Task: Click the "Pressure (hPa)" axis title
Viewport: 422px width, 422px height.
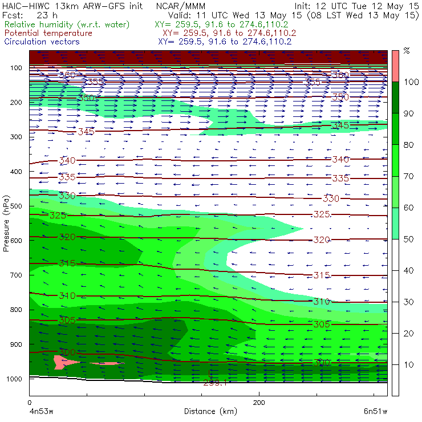Action: click(6, 224)
